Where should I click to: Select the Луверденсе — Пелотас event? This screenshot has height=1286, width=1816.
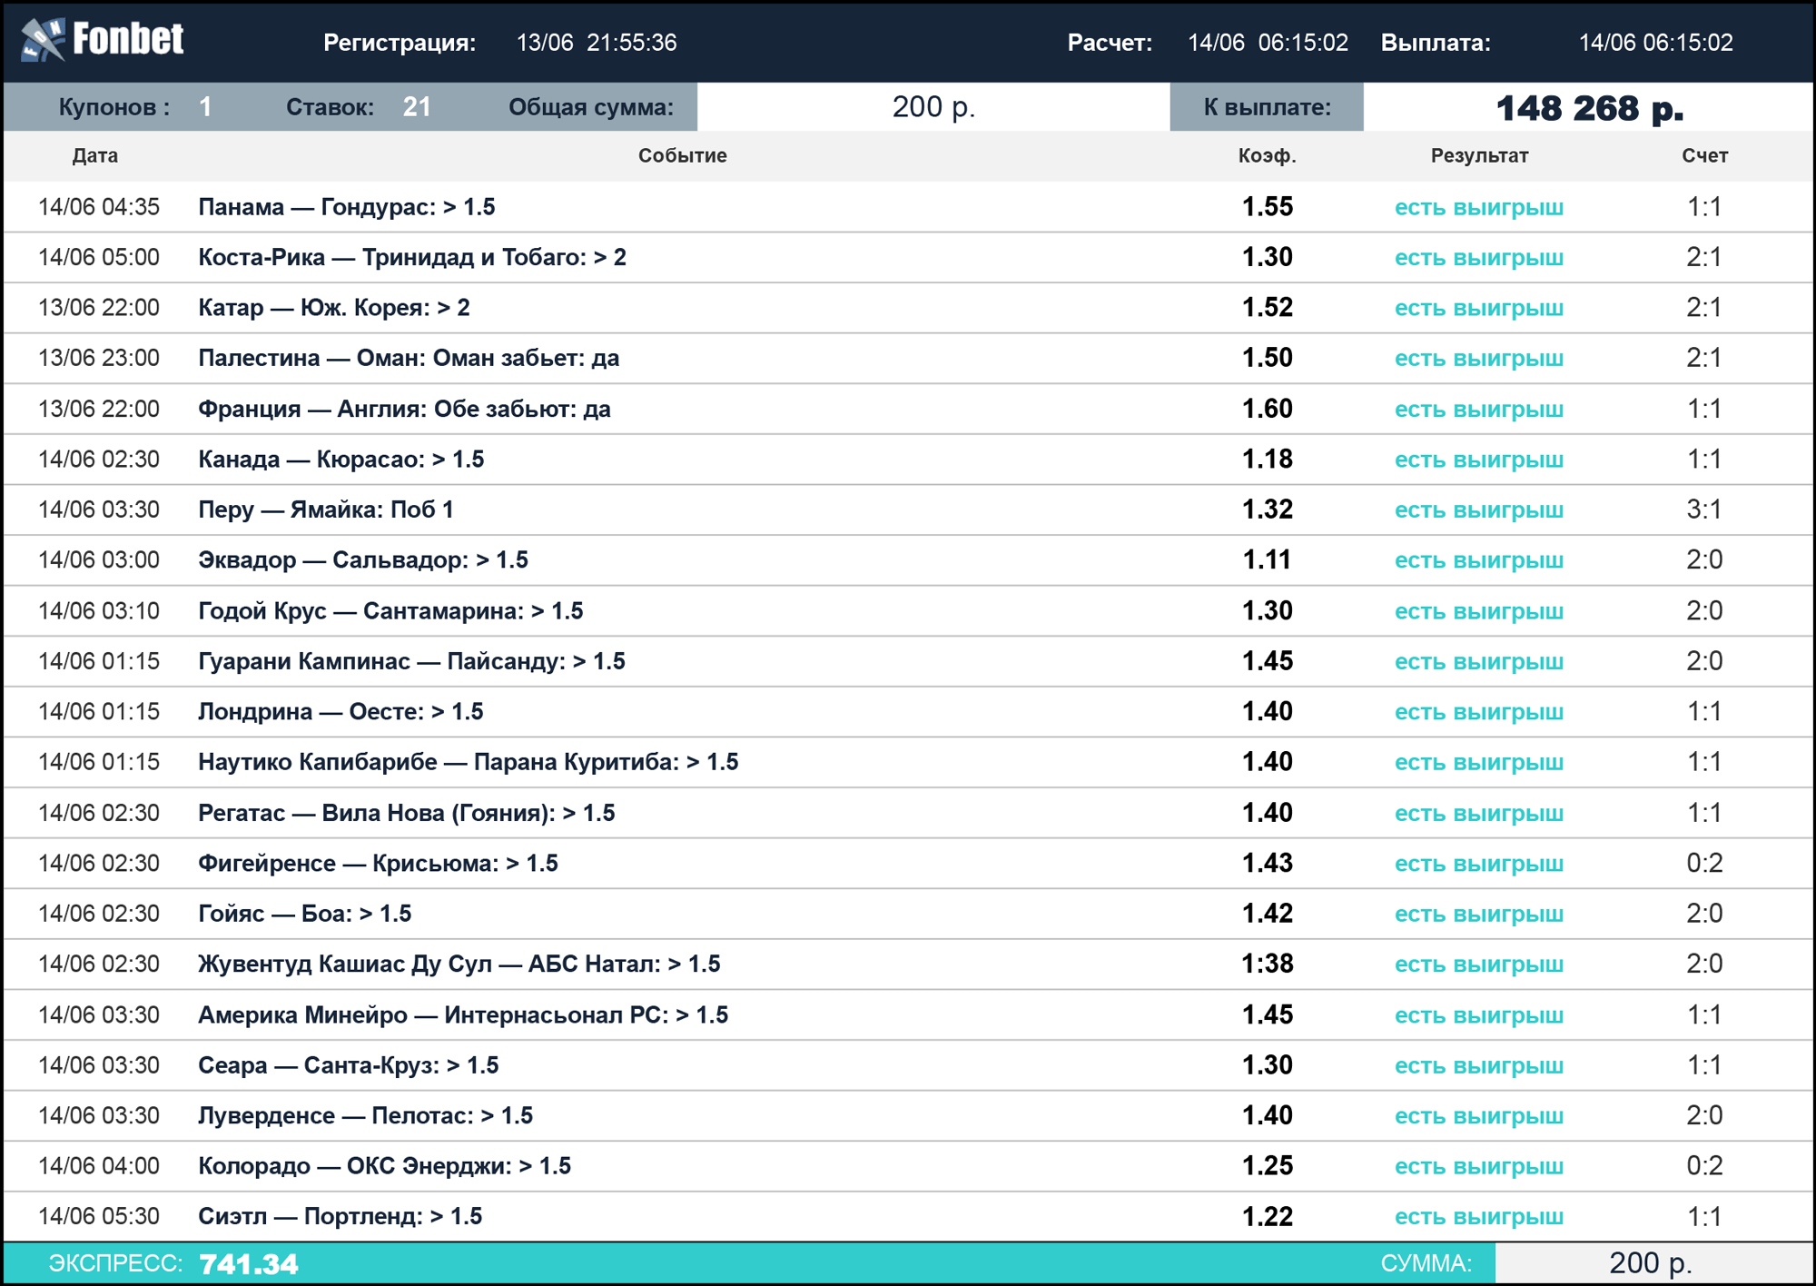point(365,1115)
